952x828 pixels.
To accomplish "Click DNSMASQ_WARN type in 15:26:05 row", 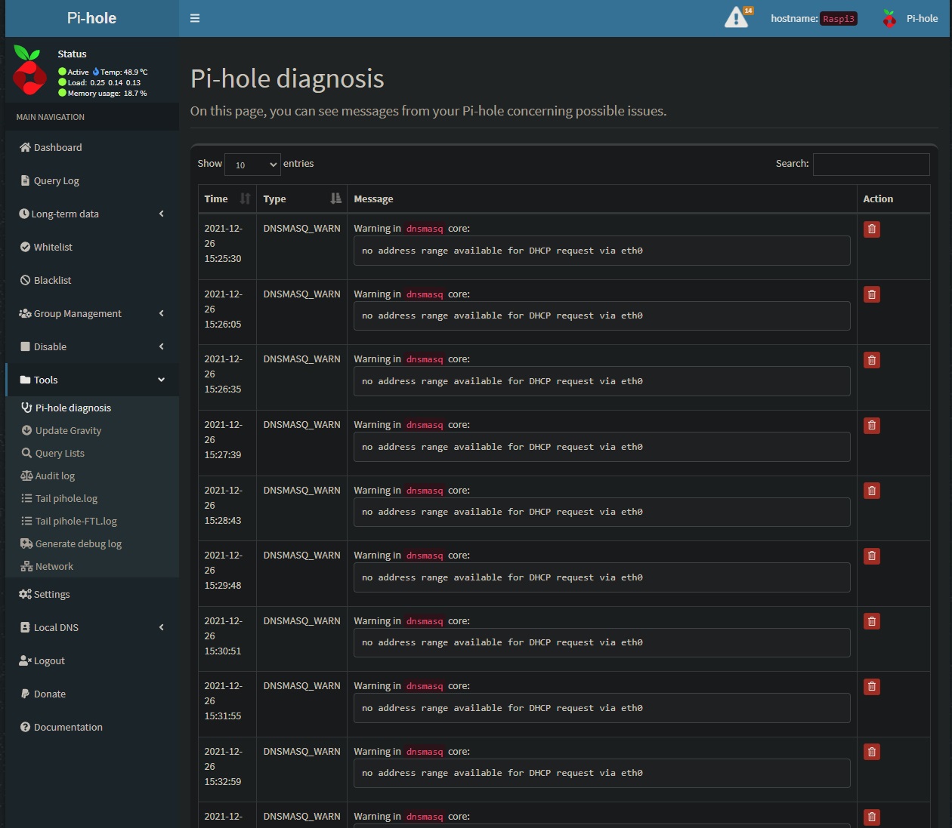I will coord(301,294).
